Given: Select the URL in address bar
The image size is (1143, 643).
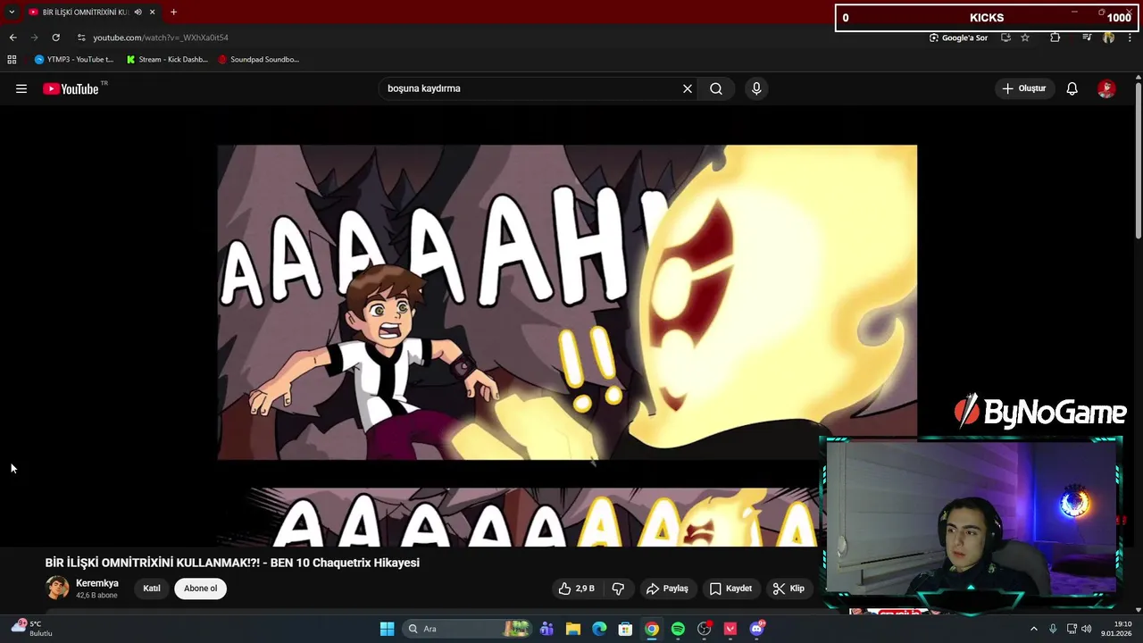Looking at the screenshot, I should (161, 38).
